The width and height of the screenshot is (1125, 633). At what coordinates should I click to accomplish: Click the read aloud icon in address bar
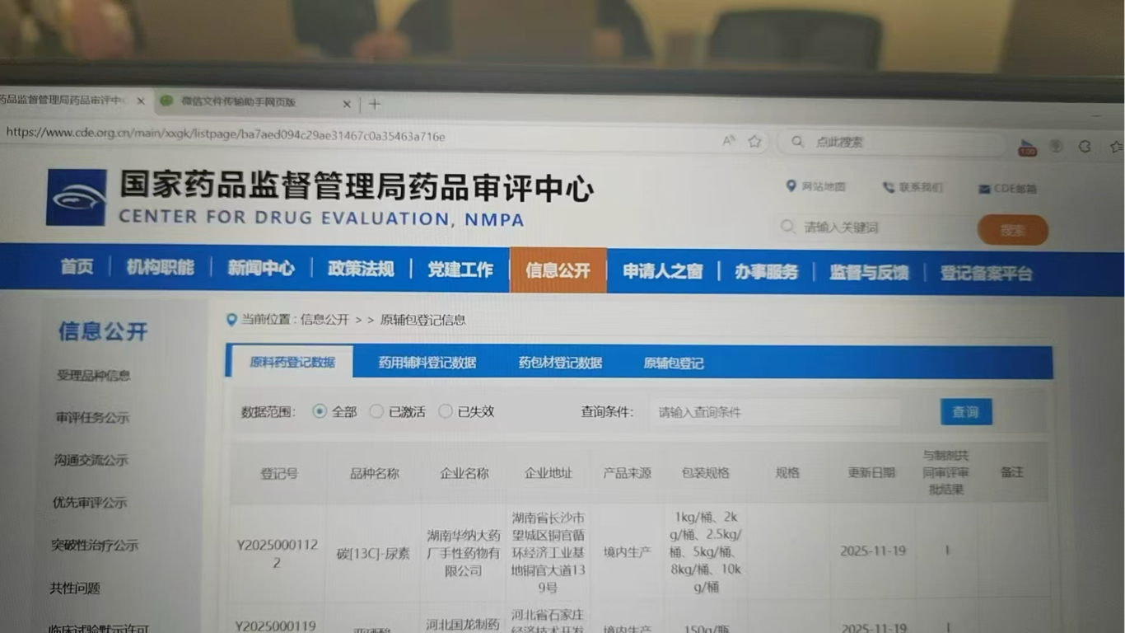(x=729, y=141)
